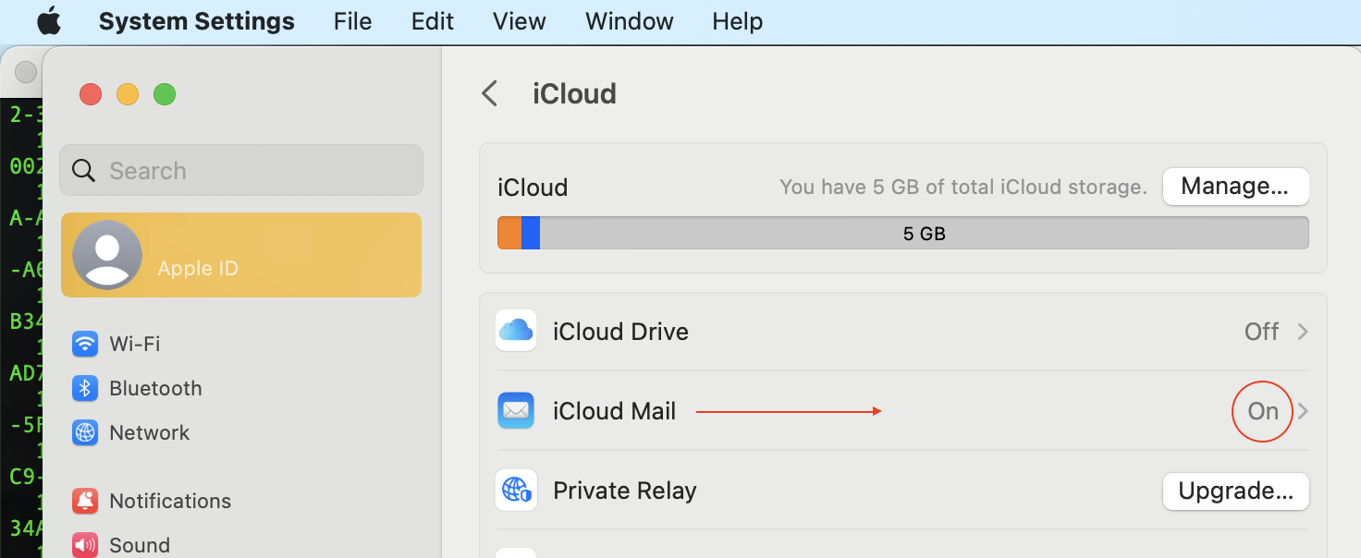Open the Apple menu
Image resolution: width=1361 pixels, height=558 pixels.
(x=49, y=21)
